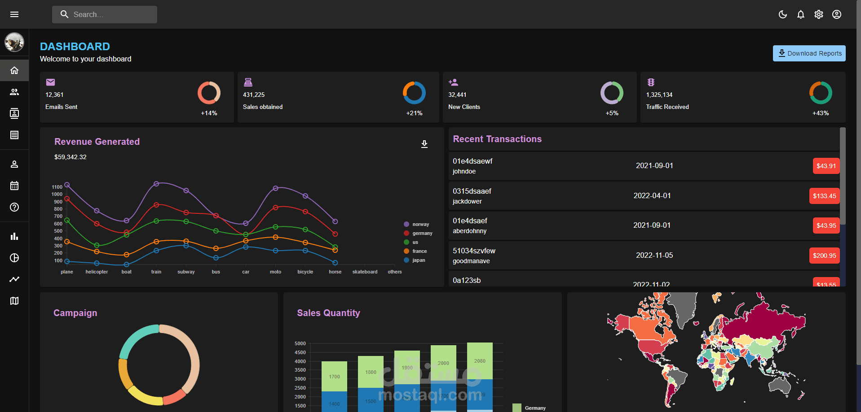Click the Germany legend swatch in Sales Quantity
This screenshot has height=412, width=861.
pos(517,408)
